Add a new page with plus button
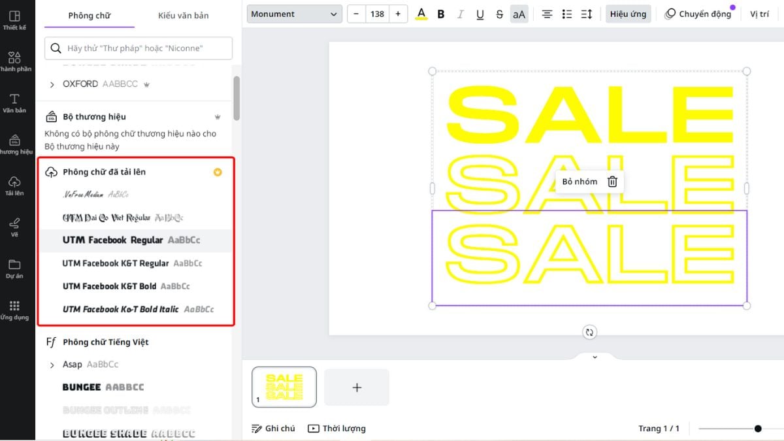Viewport: 784px width, 441px height. (x=357, y=387)
